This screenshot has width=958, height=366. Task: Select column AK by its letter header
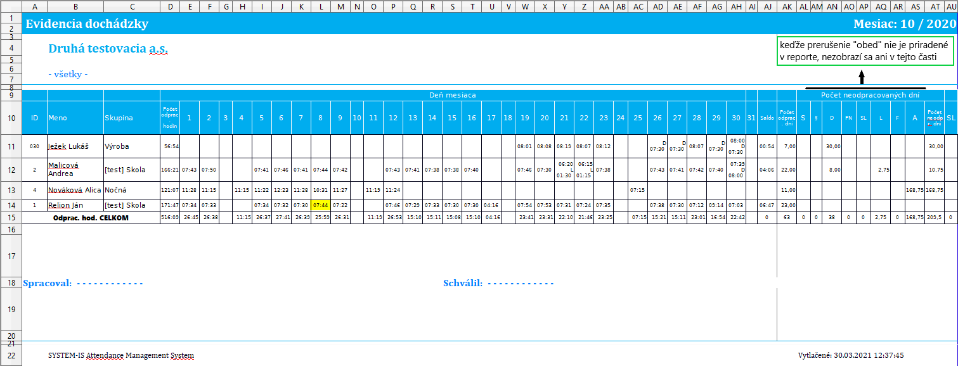point(787,6)
